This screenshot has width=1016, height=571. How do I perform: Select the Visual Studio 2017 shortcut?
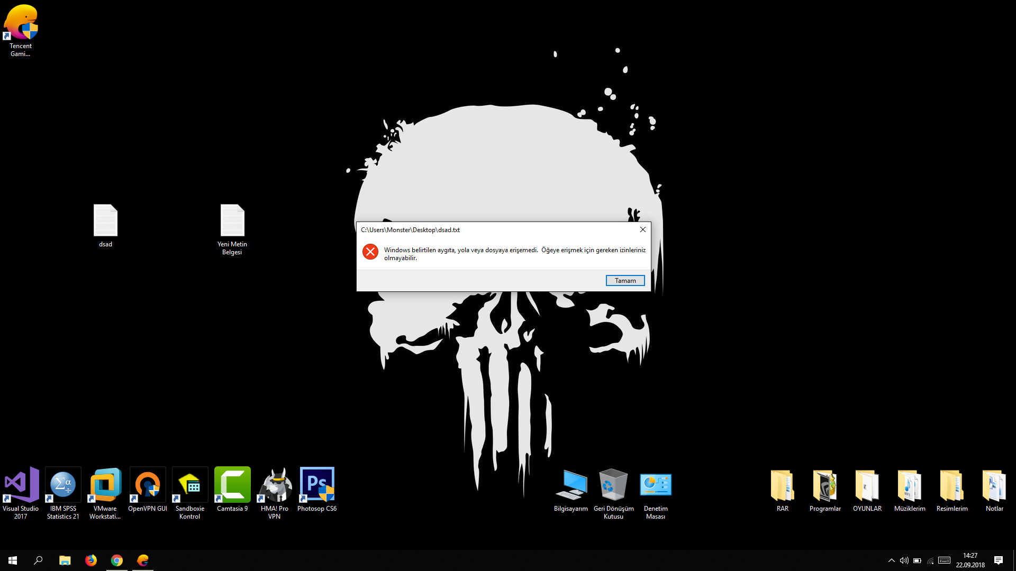pyautogui.click(x=21, y=493)
